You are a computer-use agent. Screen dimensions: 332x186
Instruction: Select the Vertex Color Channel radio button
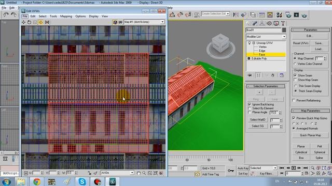(295, 64)
